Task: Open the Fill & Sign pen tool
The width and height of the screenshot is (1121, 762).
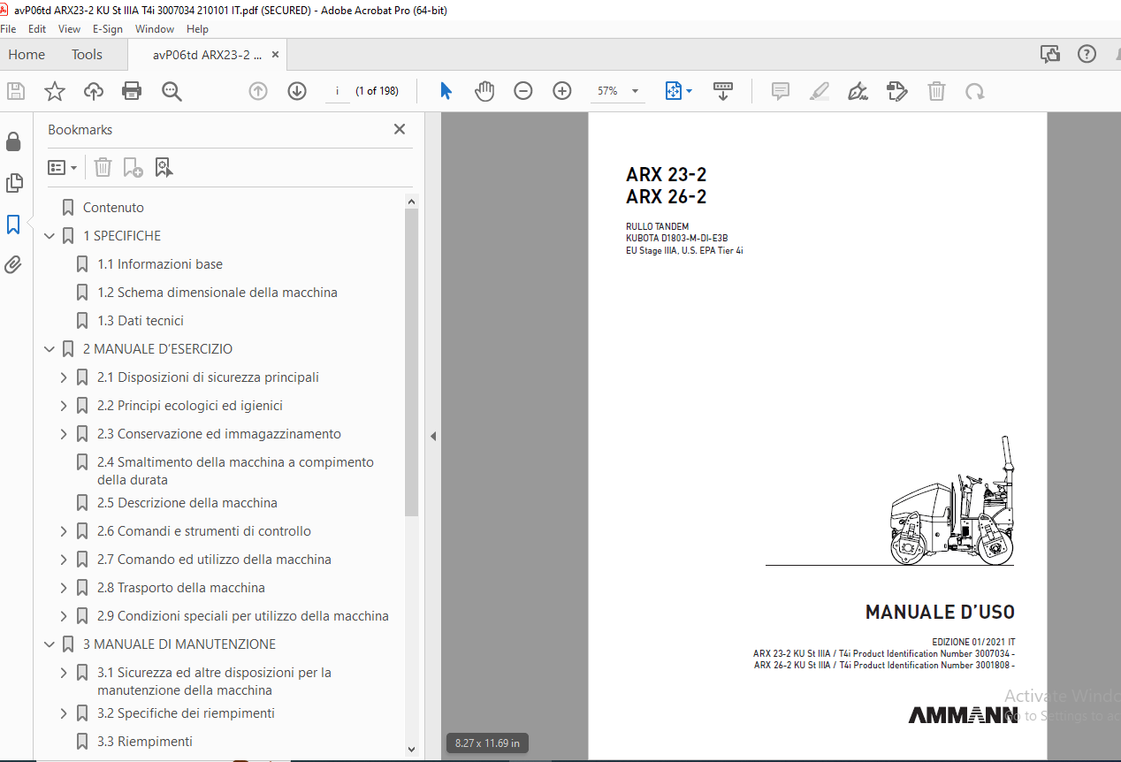Action: tap(858, 91)
